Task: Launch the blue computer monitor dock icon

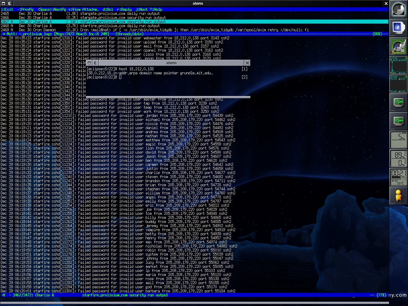Action: pyautogui.click(x=399, y=28)
